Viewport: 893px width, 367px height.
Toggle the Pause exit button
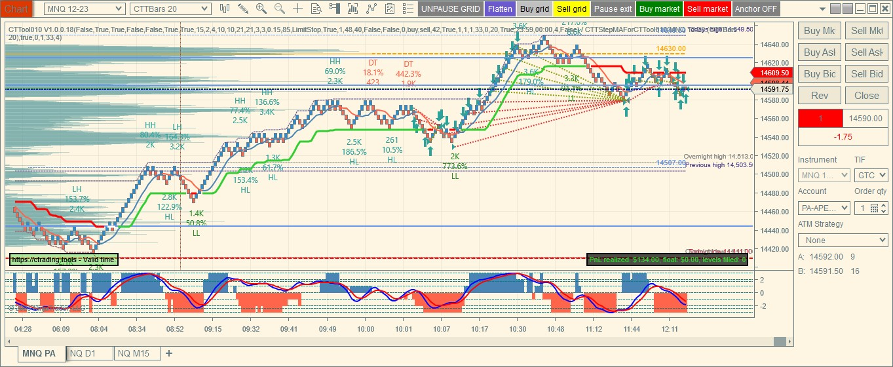click(613, 9)
